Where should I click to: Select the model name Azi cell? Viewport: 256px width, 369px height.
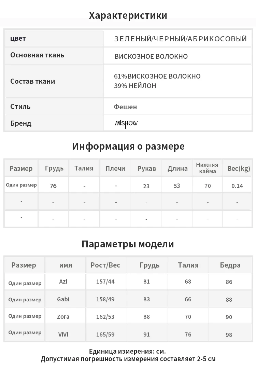[63, 282]
